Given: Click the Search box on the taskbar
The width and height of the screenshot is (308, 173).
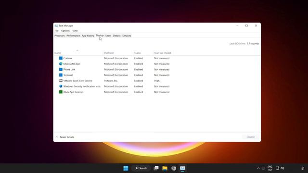Looking at the screenshot, I should [x=141, y=168].
